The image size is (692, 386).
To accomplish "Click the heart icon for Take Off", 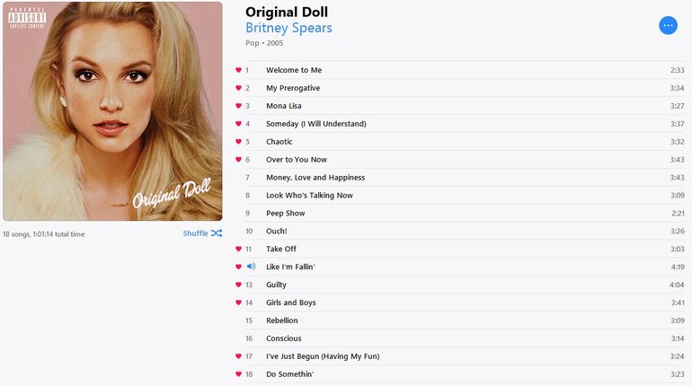I will [x=238, y=249].
